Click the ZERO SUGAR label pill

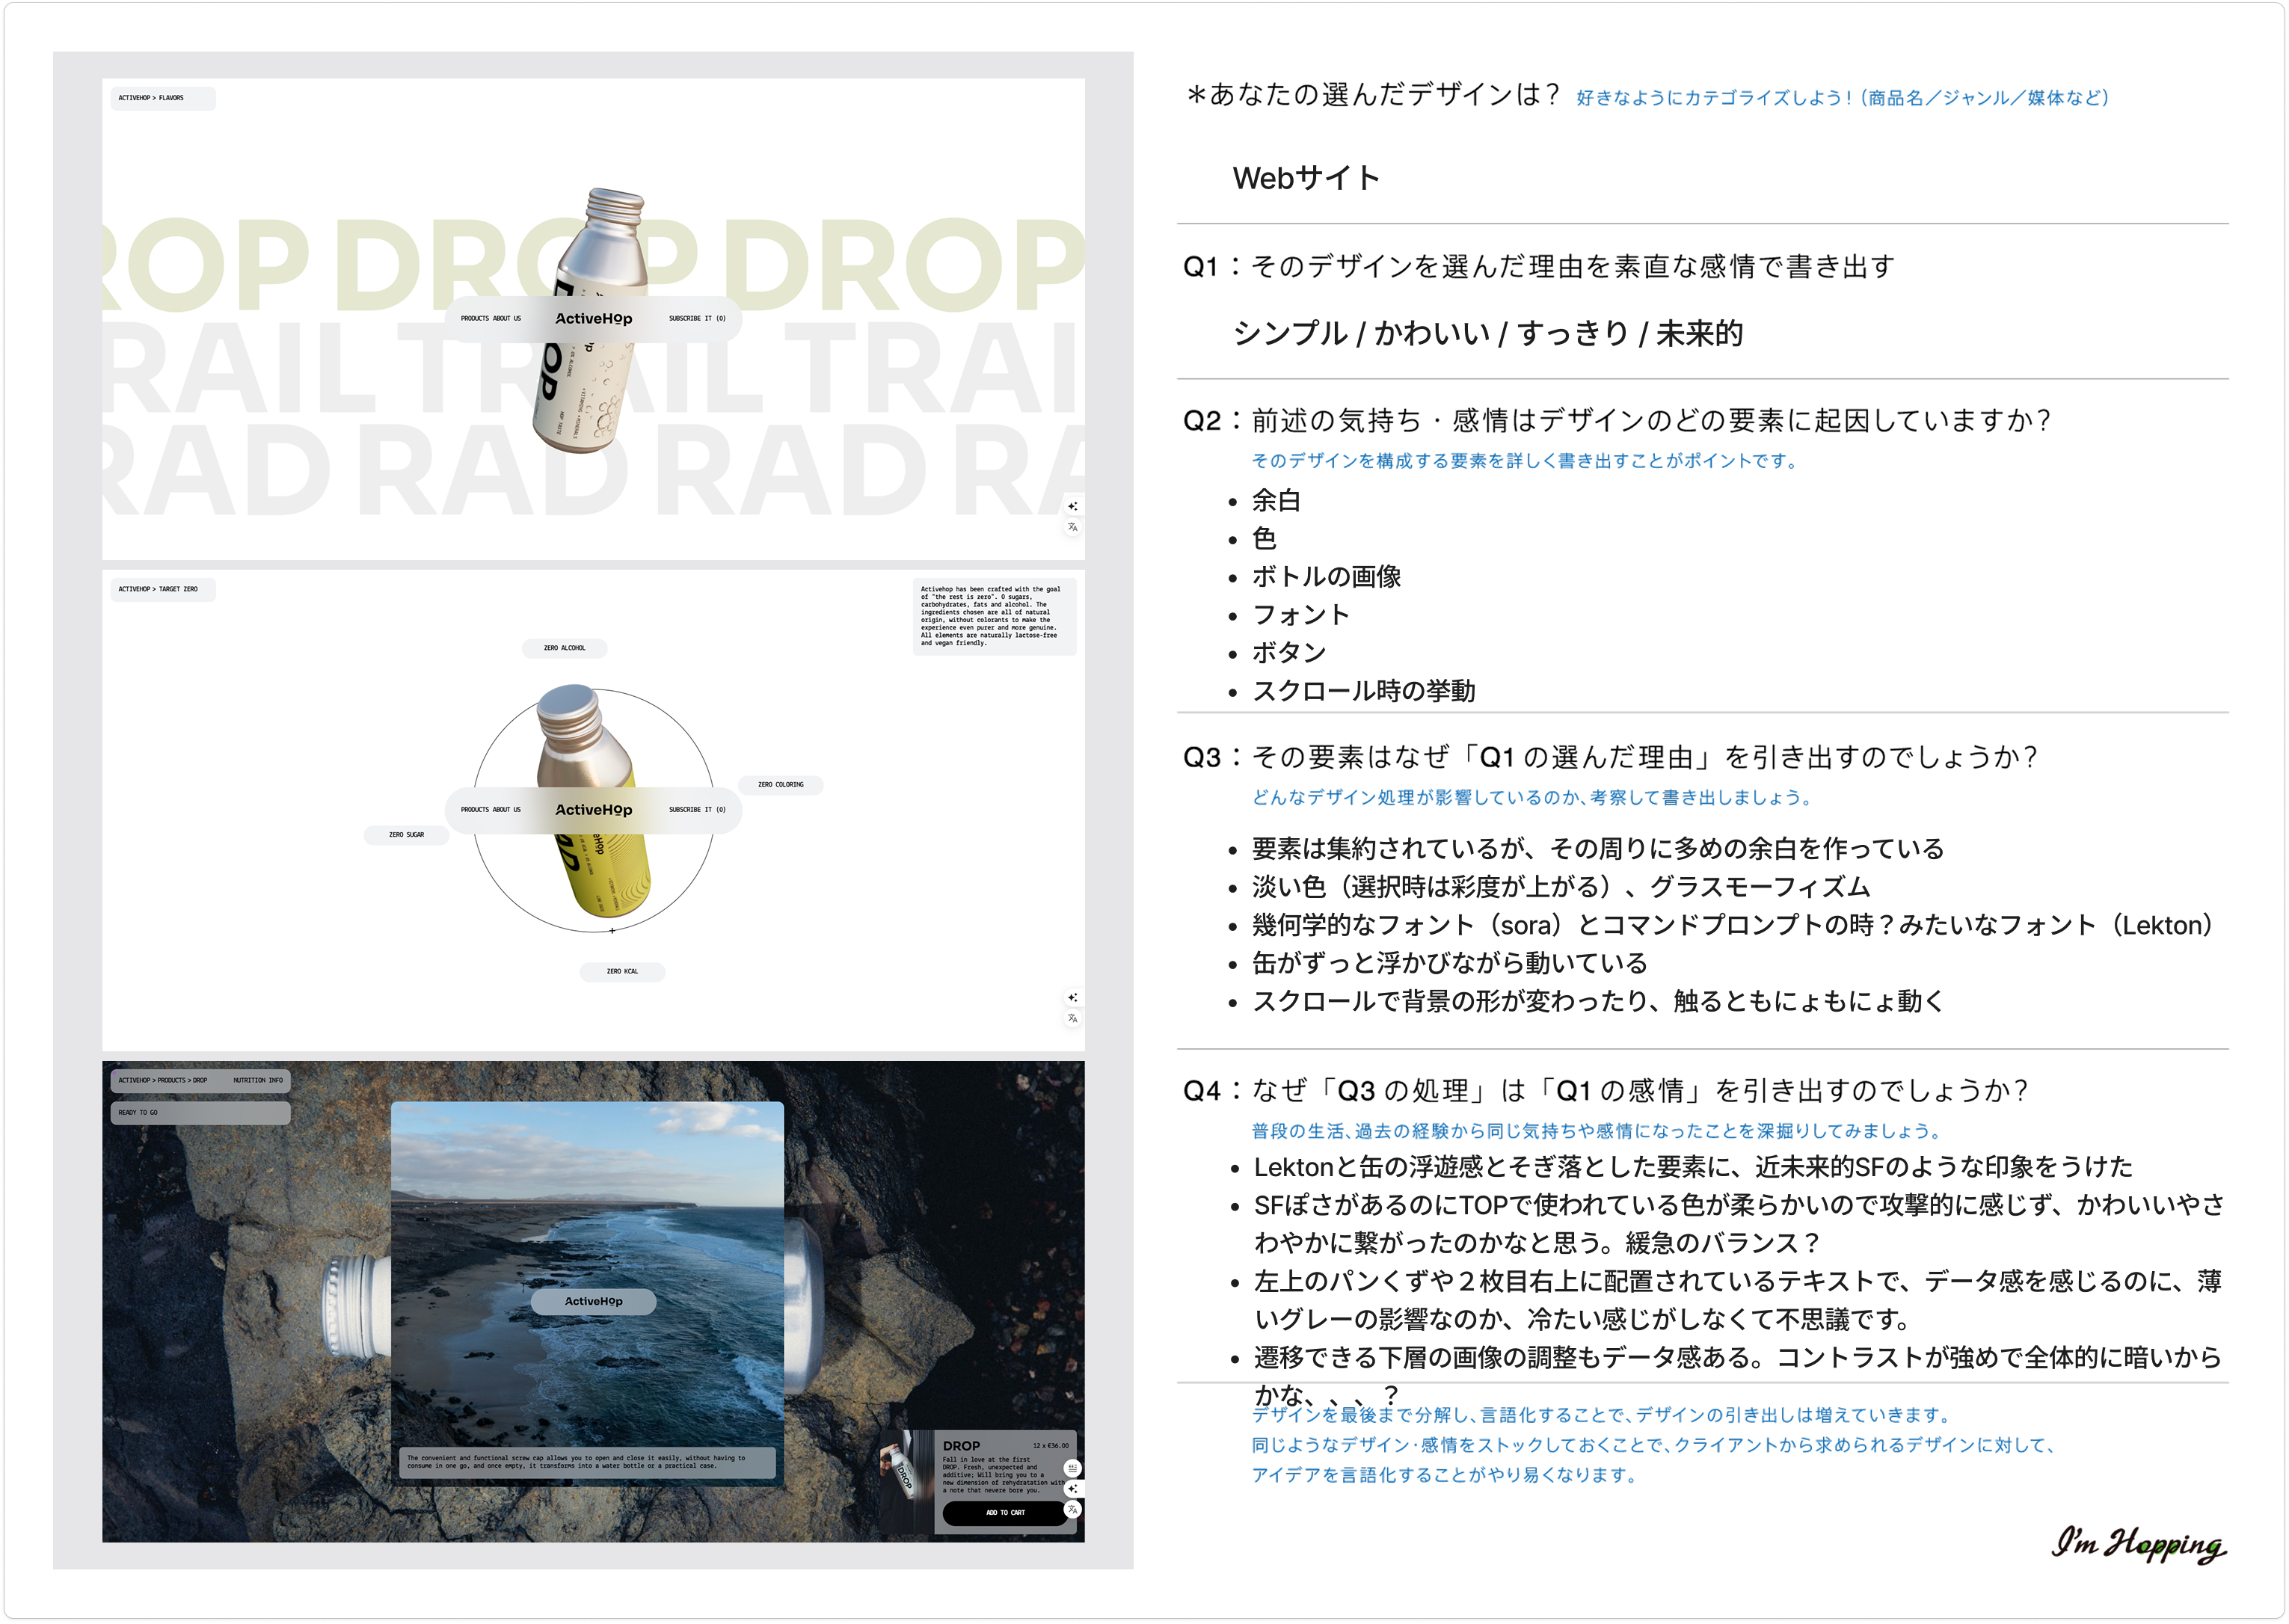coord(406,835)
